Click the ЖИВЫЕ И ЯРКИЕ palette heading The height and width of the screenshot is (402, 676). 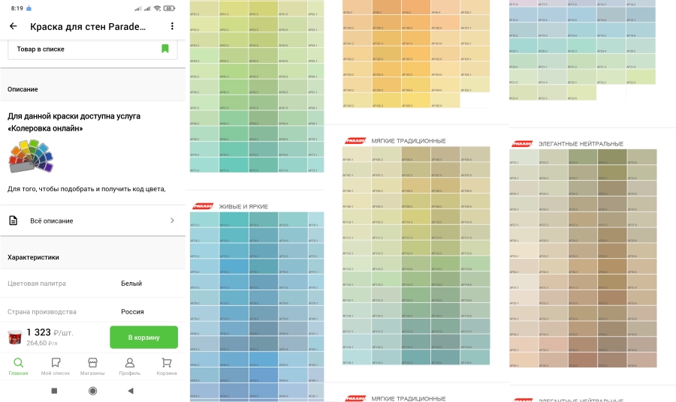[243, 206]
